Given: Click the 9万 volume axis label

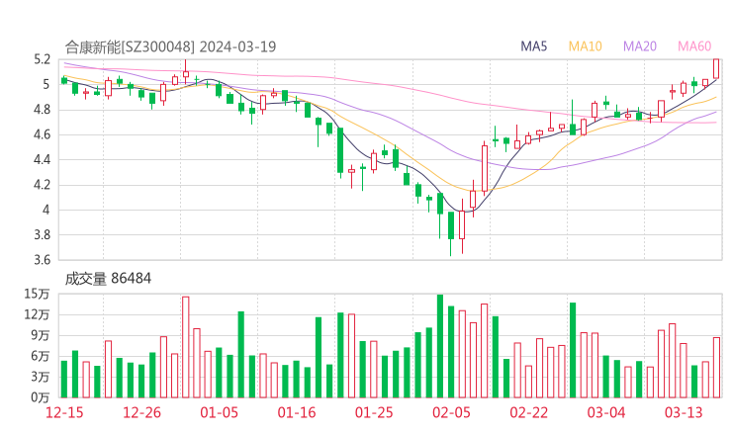Looking at the screenshot, I should point(41,335).
